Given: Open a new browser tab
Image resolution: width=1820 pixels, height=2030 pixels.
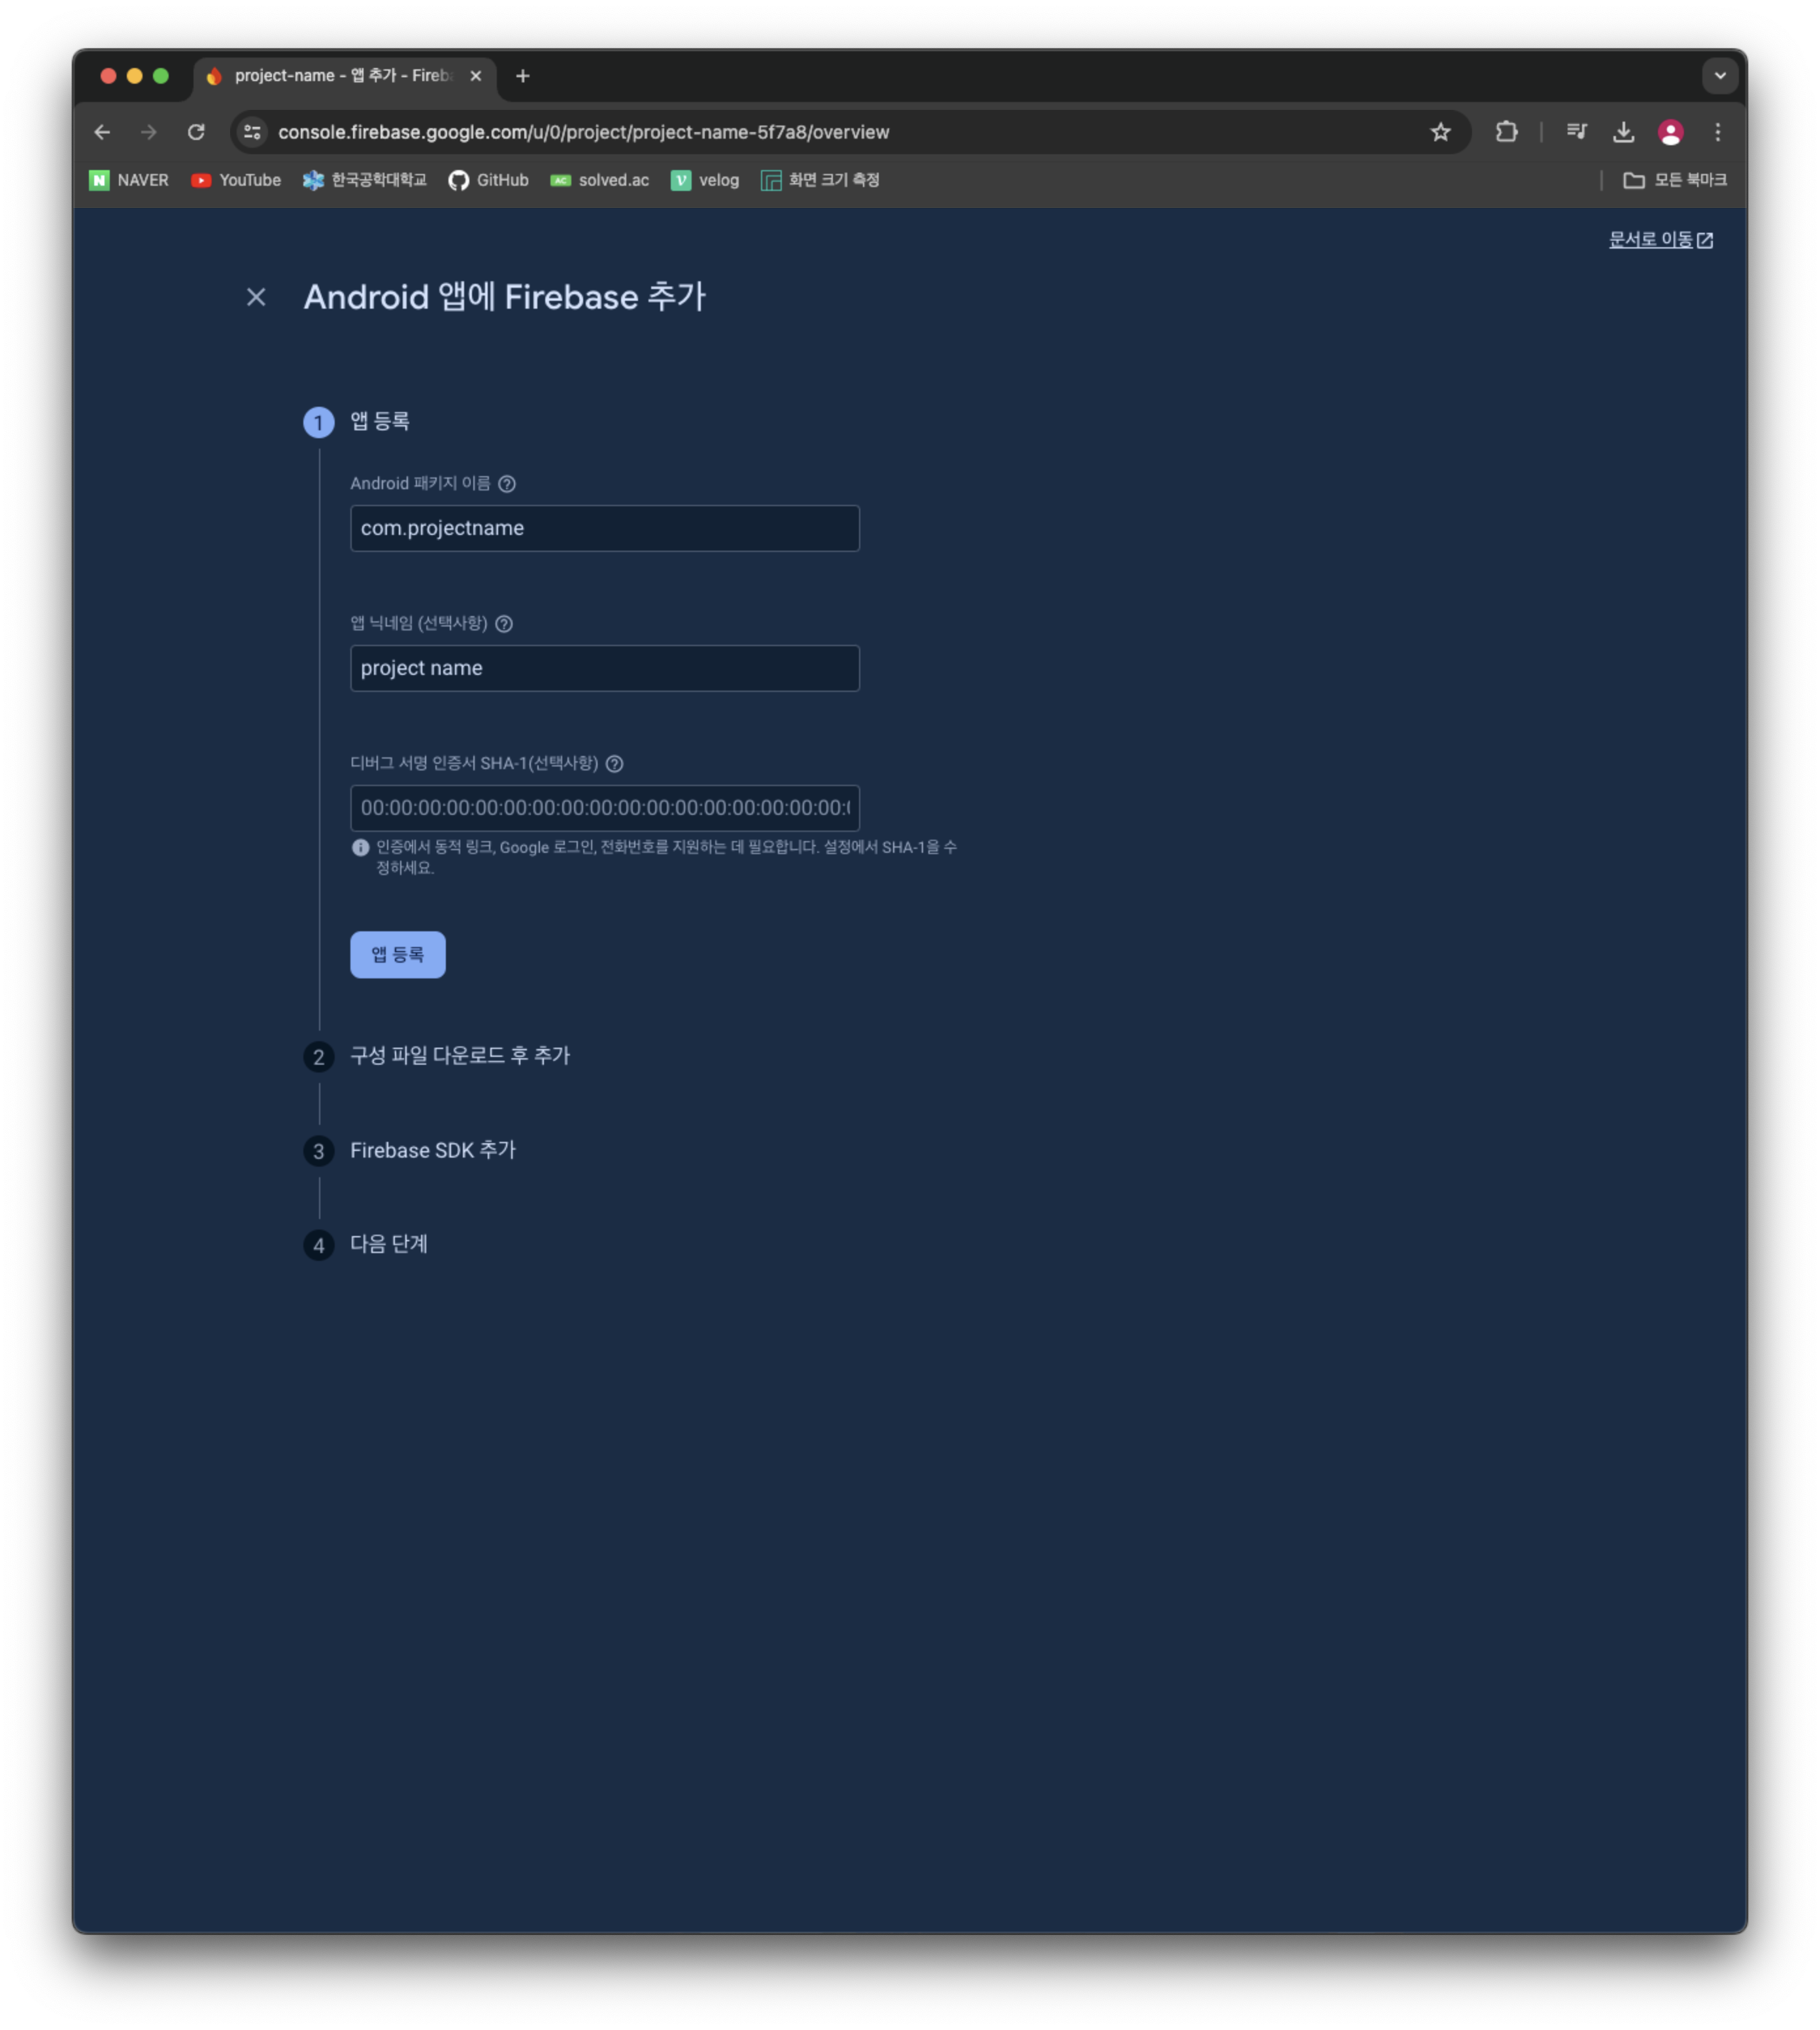Looking at the screenshot, I should (x=523, y=76).
